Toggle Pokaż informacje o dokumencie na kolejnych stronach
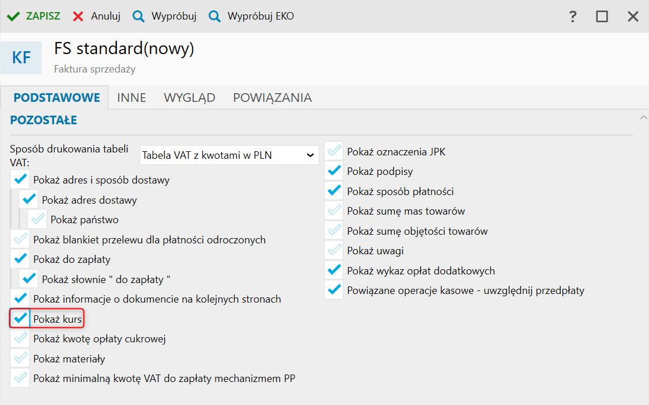Screen dimensions: 649x405 [x=20, y=299]
